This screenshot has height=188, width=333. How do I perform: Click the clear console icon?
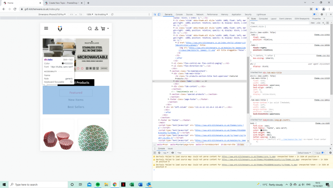tap(159, 153)
